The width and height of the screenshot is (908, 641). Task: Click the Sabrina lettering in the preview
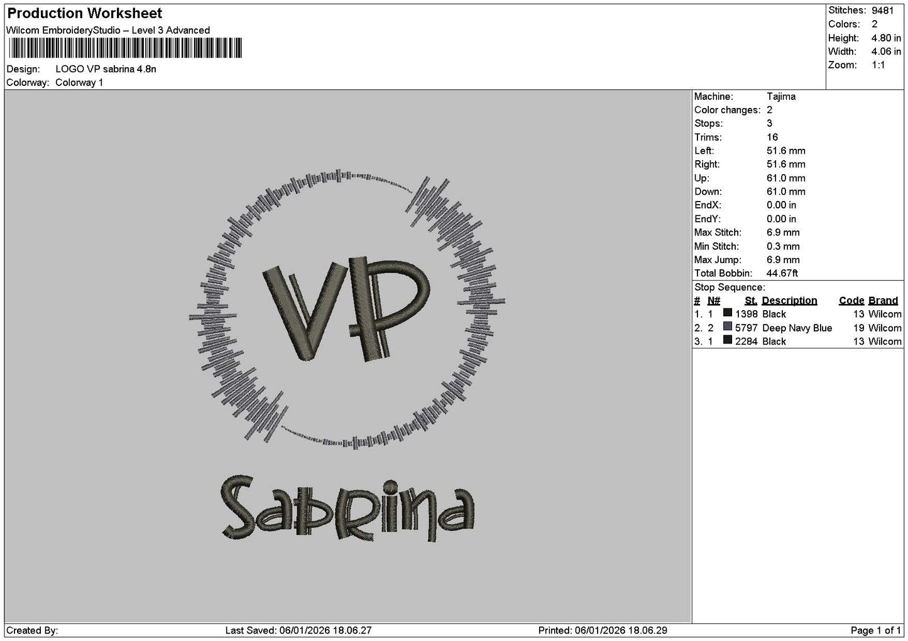349,510
